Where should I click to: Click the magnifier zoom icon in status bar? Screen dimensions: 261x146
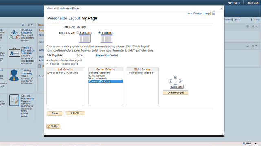[244, 143]
